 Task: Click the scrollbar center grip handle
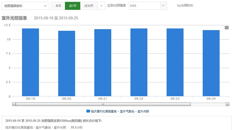(103, 104)
